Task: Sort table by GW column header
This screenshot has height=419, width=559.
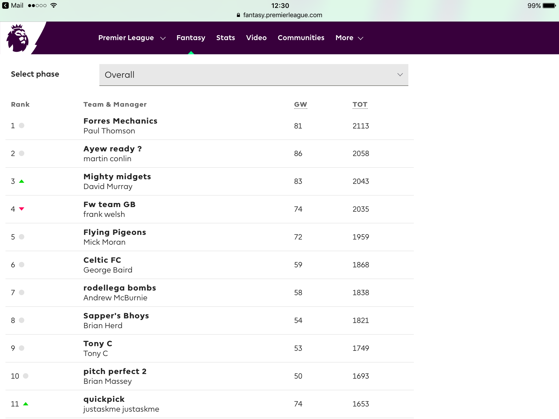Action: click(x=301, y=104)
